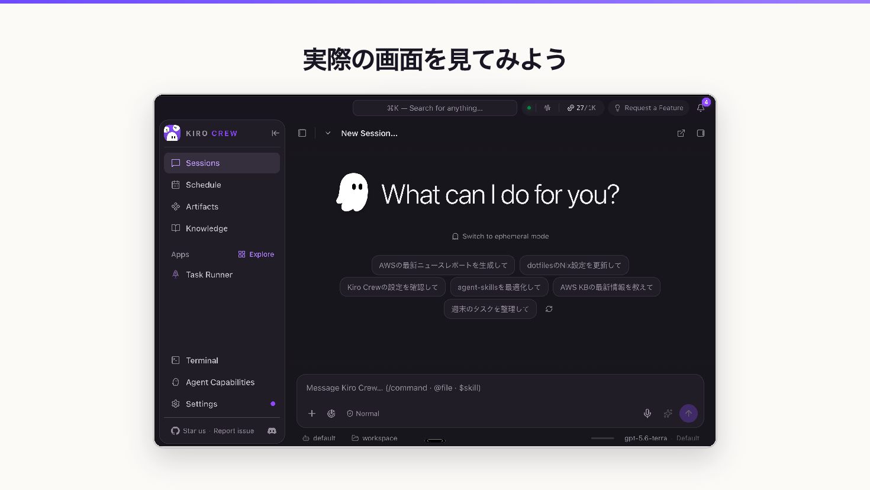Screen dimensions: 870x490
Task: Open the Normal permission mode selector
Action: pyautogui.click(x=363, y=414)
